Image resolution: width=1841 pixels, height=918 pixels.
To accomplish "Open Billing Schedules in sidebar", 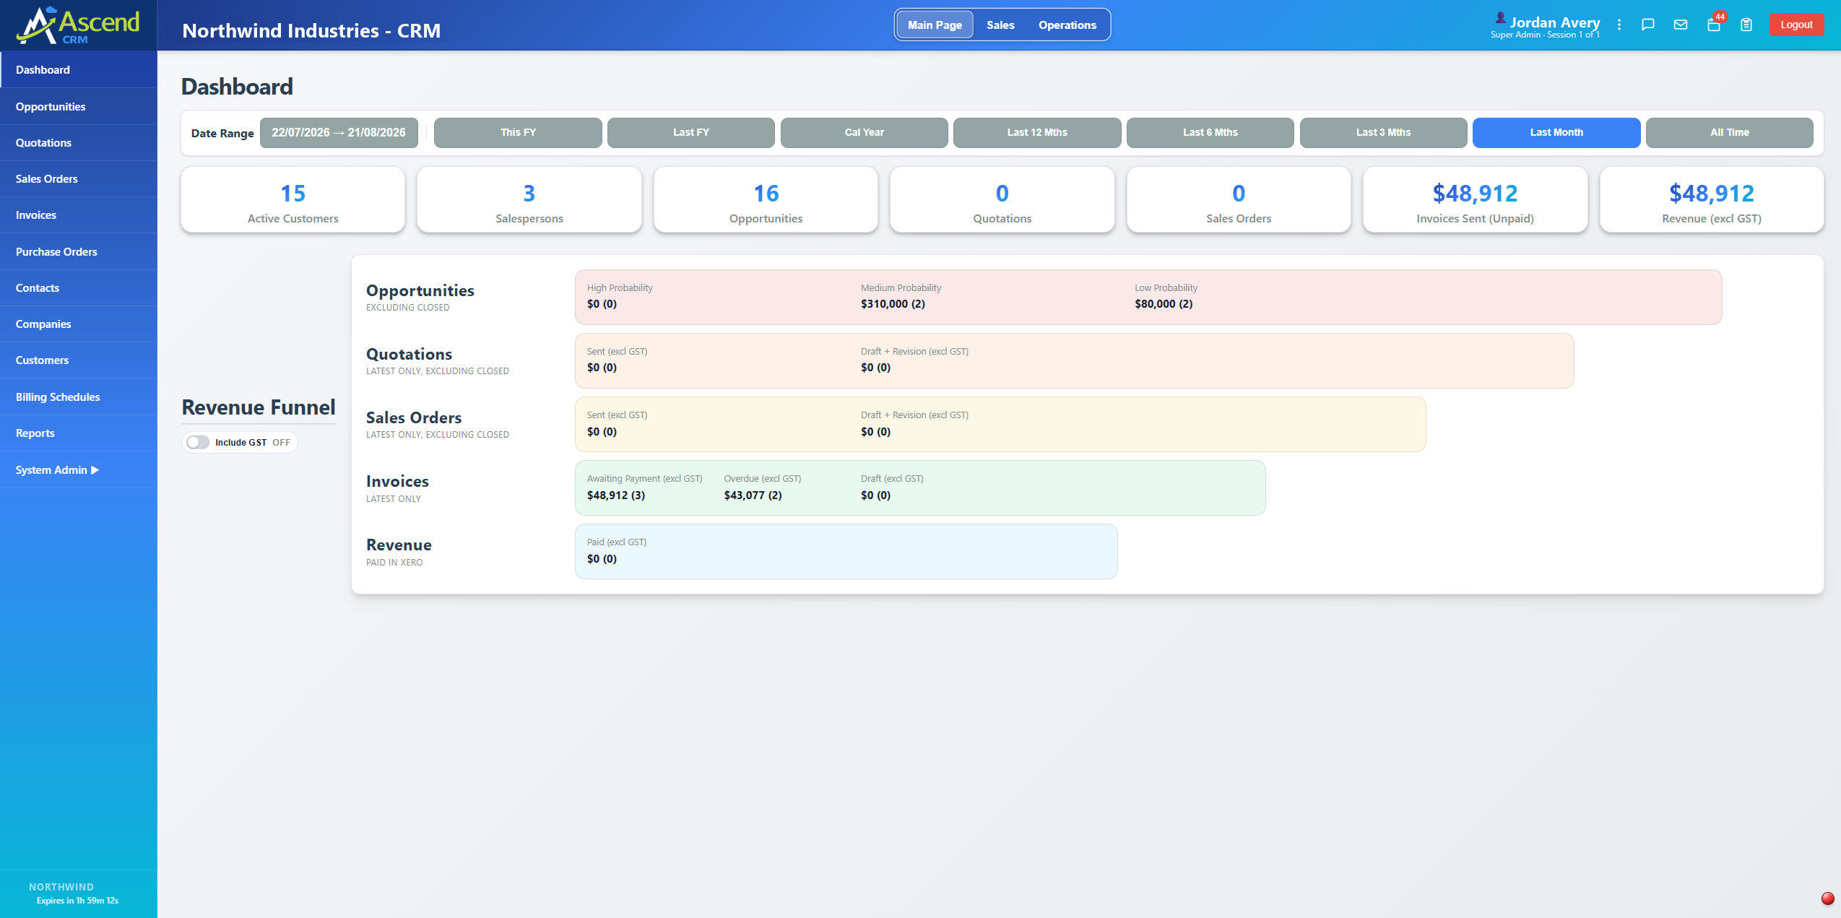I will (x=79, y=397).
